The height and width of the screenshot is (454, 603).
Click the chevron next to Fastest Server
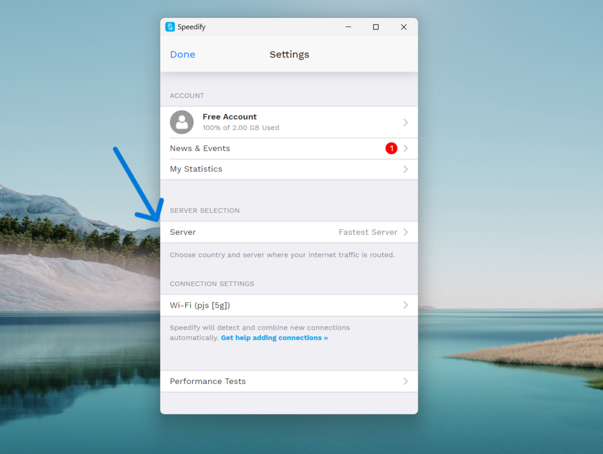405,232
